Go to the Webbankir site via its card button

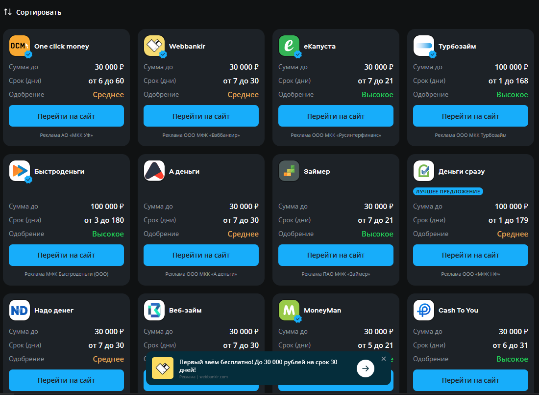[x=201, y=116]
